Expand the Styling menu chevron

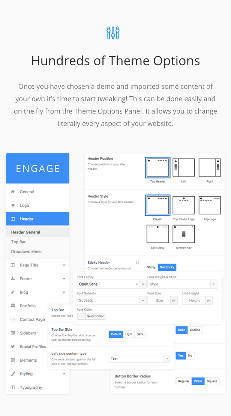point(64,374)
